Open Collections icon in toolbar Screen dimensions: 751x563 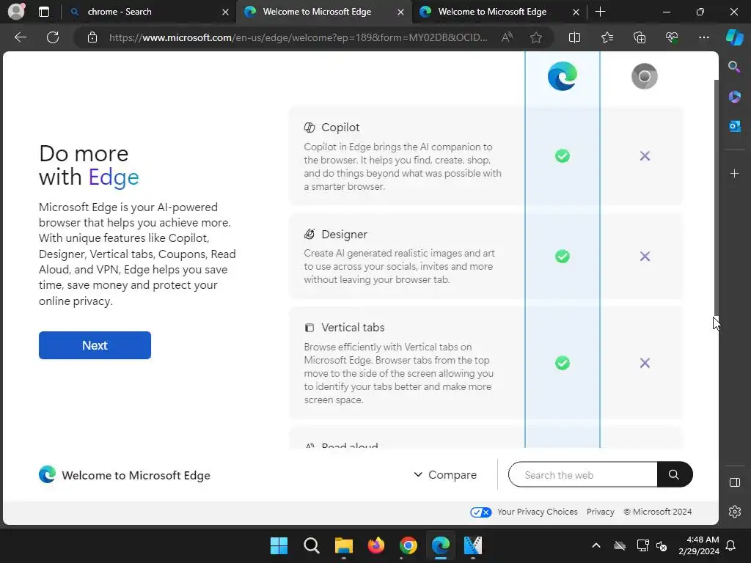click(640, 37)
